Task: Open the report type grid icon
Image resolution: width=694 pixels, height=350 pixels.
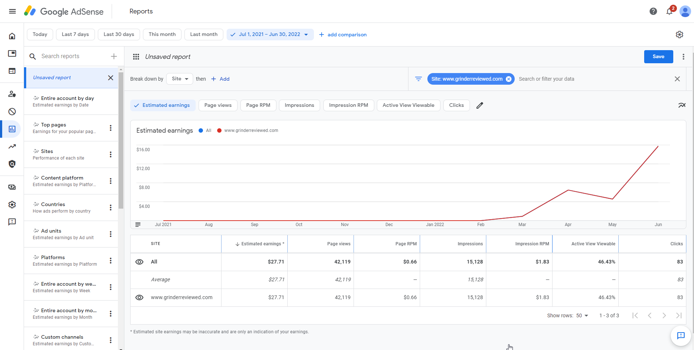Action: coord(136,57)
